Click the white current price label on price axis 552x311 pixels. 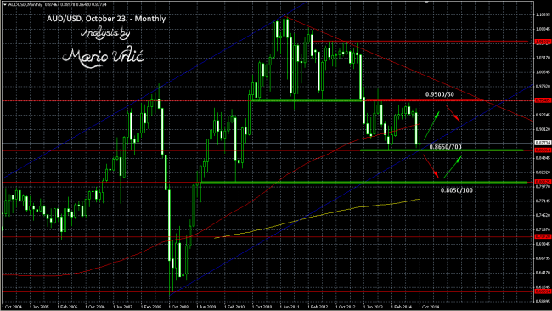pos(543,143)
